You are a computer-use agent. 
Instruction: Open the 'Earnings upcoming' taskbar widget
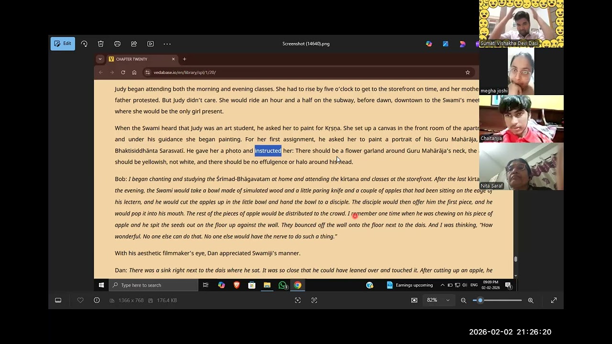[x=409, y=285]
